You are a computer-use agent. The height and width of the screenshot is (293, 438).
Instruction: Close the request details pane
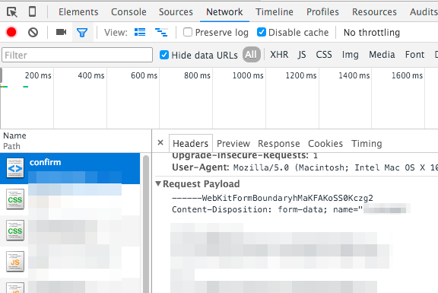click(x=160, y=142)
